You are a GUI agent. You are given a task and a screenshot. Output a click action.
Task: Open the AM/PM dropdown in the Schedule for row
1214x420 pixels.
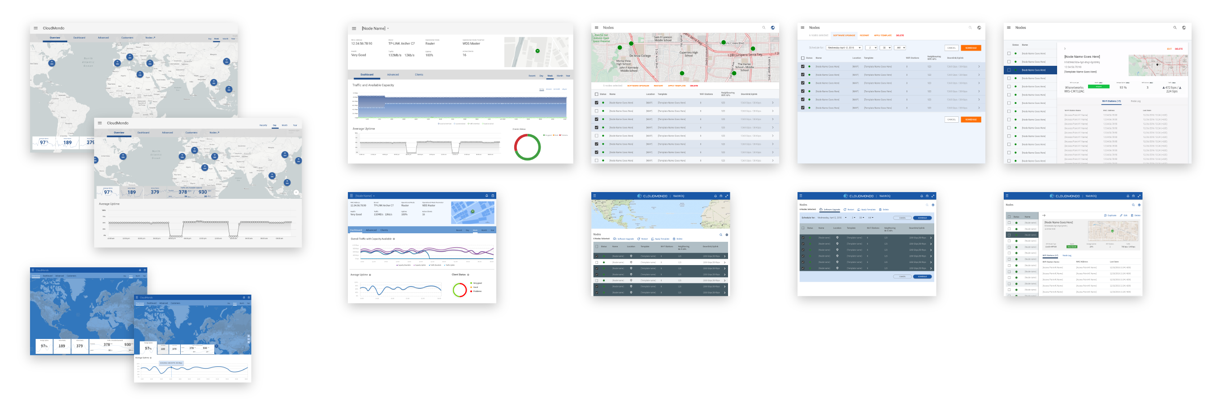pos(899,47)
